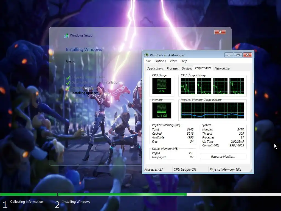
Task: Click the check beside Getting files ready
Action: [x=68, y=83]
